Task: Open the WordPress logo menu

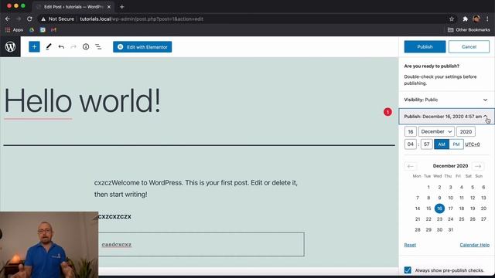Action: [x=10, y=46]
